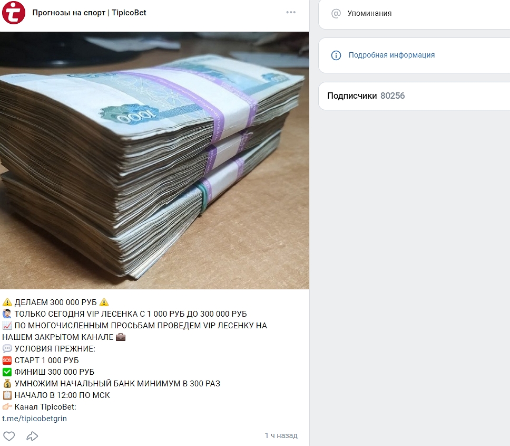510x446 pixels.
Task: Open Прогнозы на спорт | TipicoBet group name
Action: [x=89, y=13]
